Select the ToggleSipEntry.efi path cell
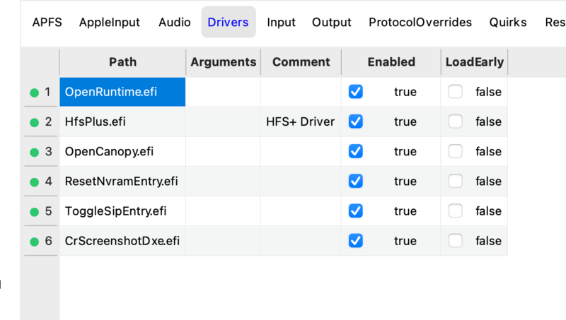Image resolution: width=566 pixels, height=320 pixels. pos(122,211)
